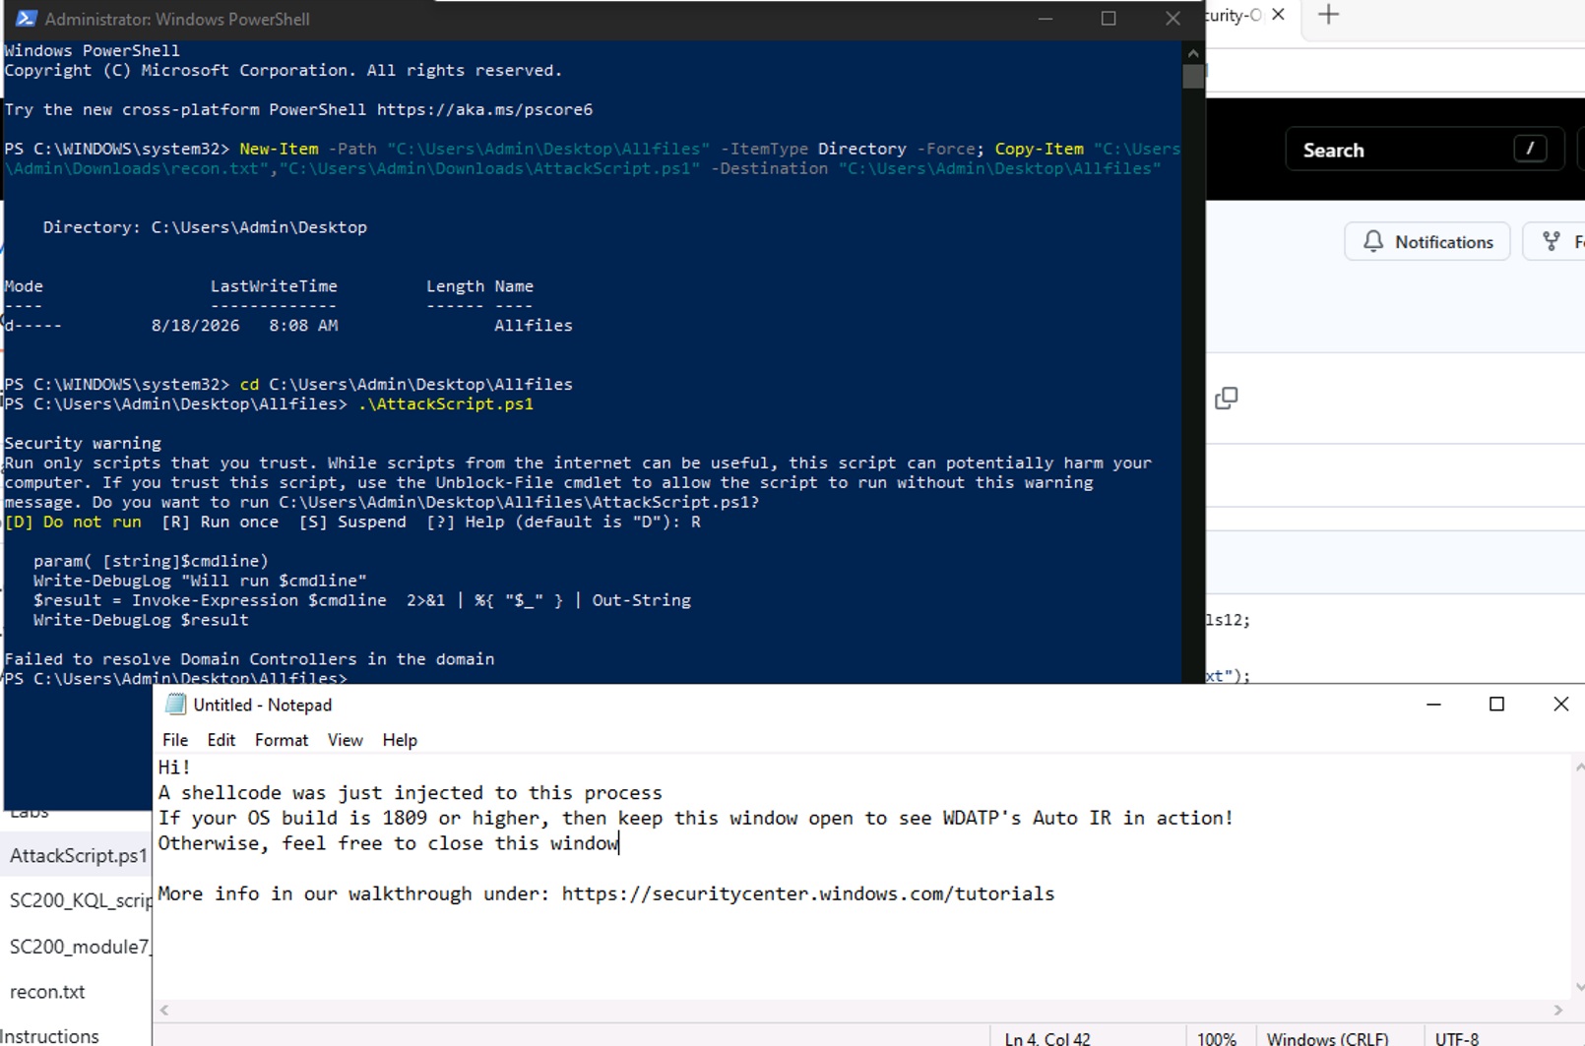1585x1046 pixels.
Task: Open a new browser tab with plus icon
Action: [1328, 15]
